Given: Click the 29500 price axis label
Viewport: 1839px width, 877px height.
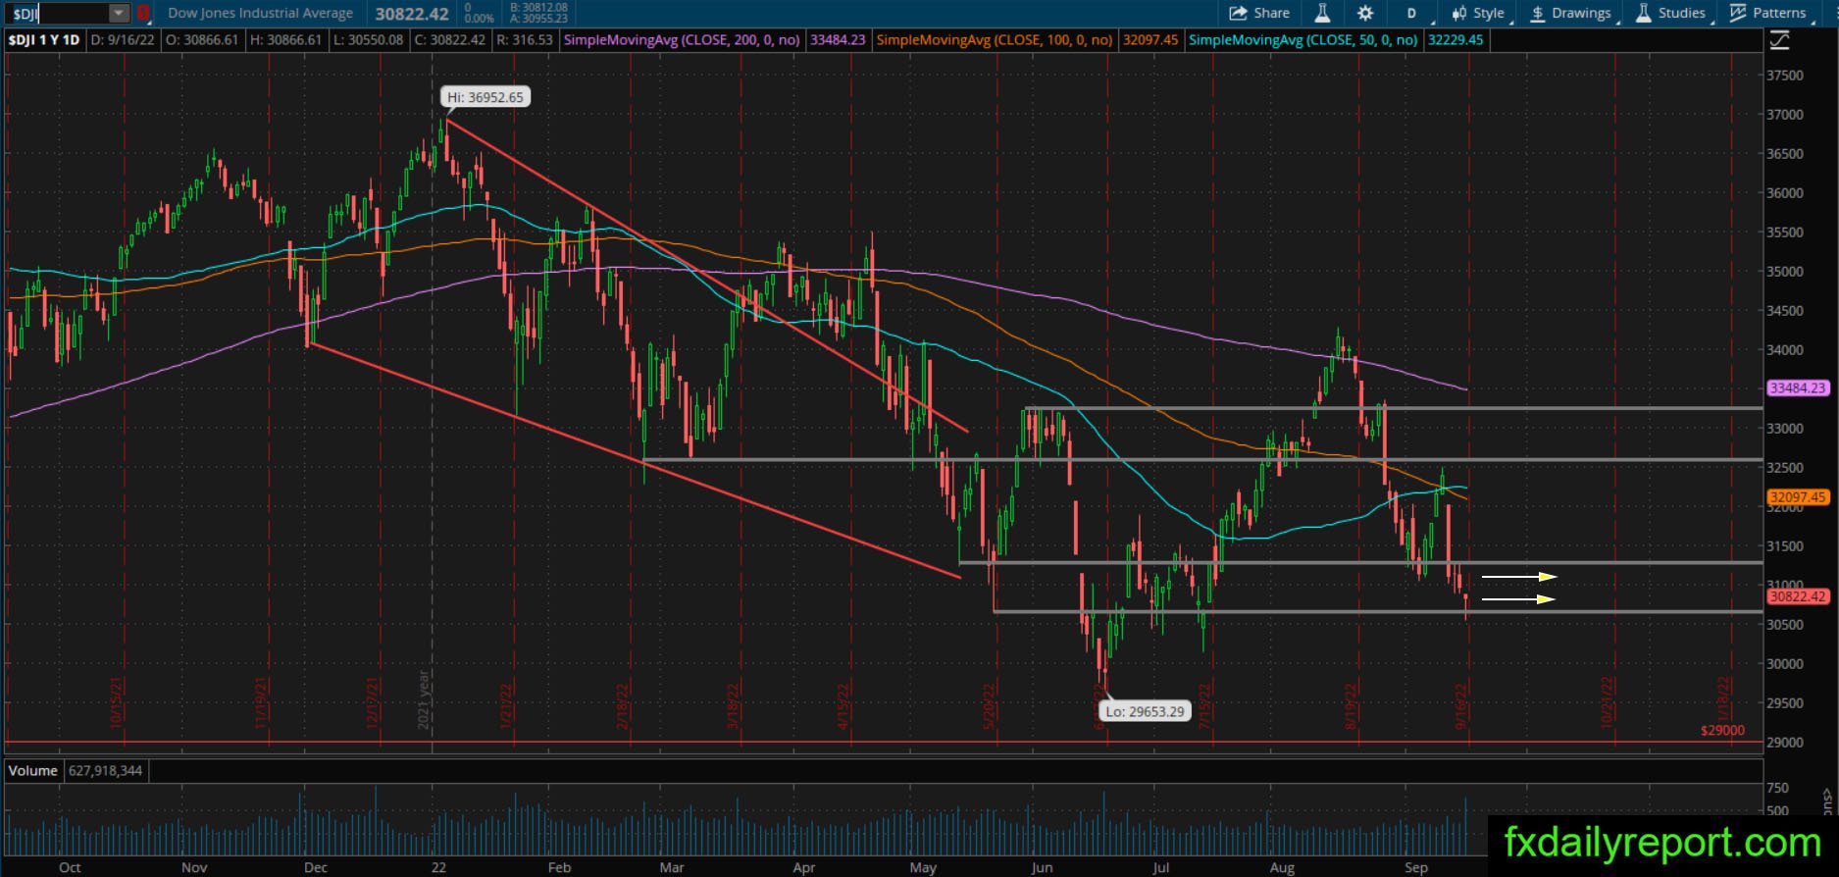Looking at the screenshot, I should click(x=1784, y=703).
